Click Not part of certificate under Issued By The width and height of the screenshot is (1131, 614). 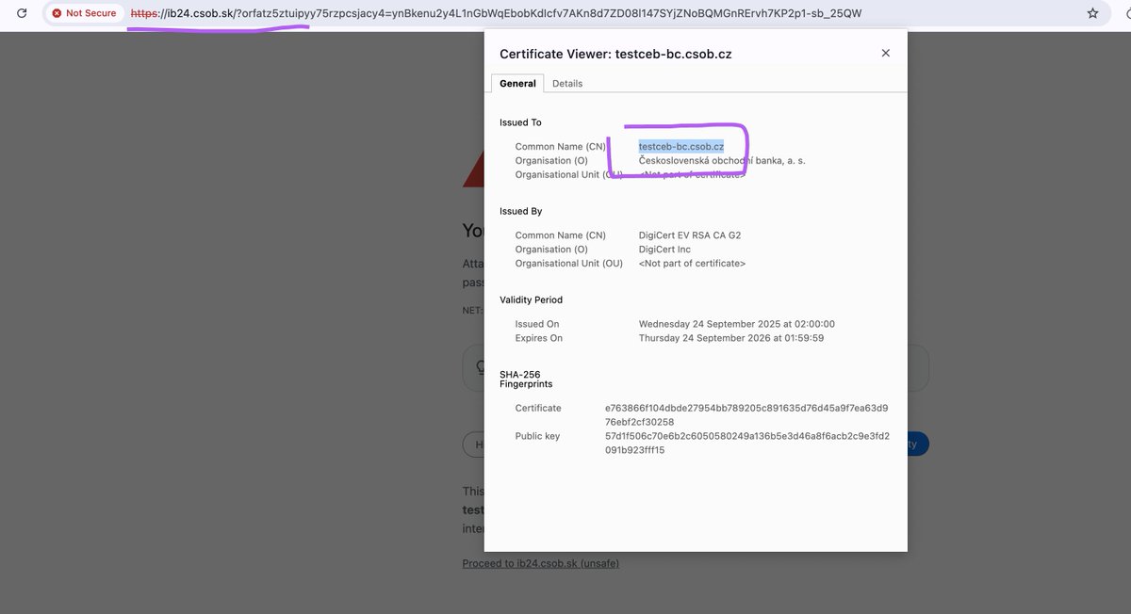click(x=692, y=264)
